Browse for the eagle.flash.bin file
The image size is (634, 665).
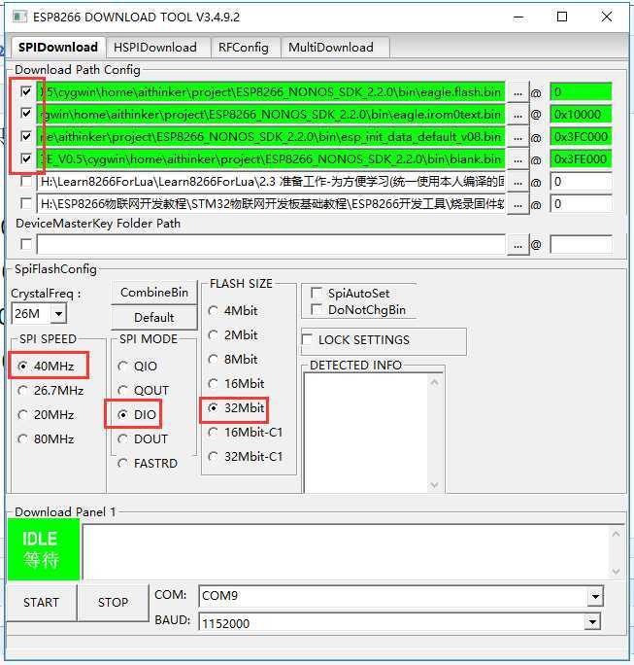pyautogui.click(x=517, y=92)
